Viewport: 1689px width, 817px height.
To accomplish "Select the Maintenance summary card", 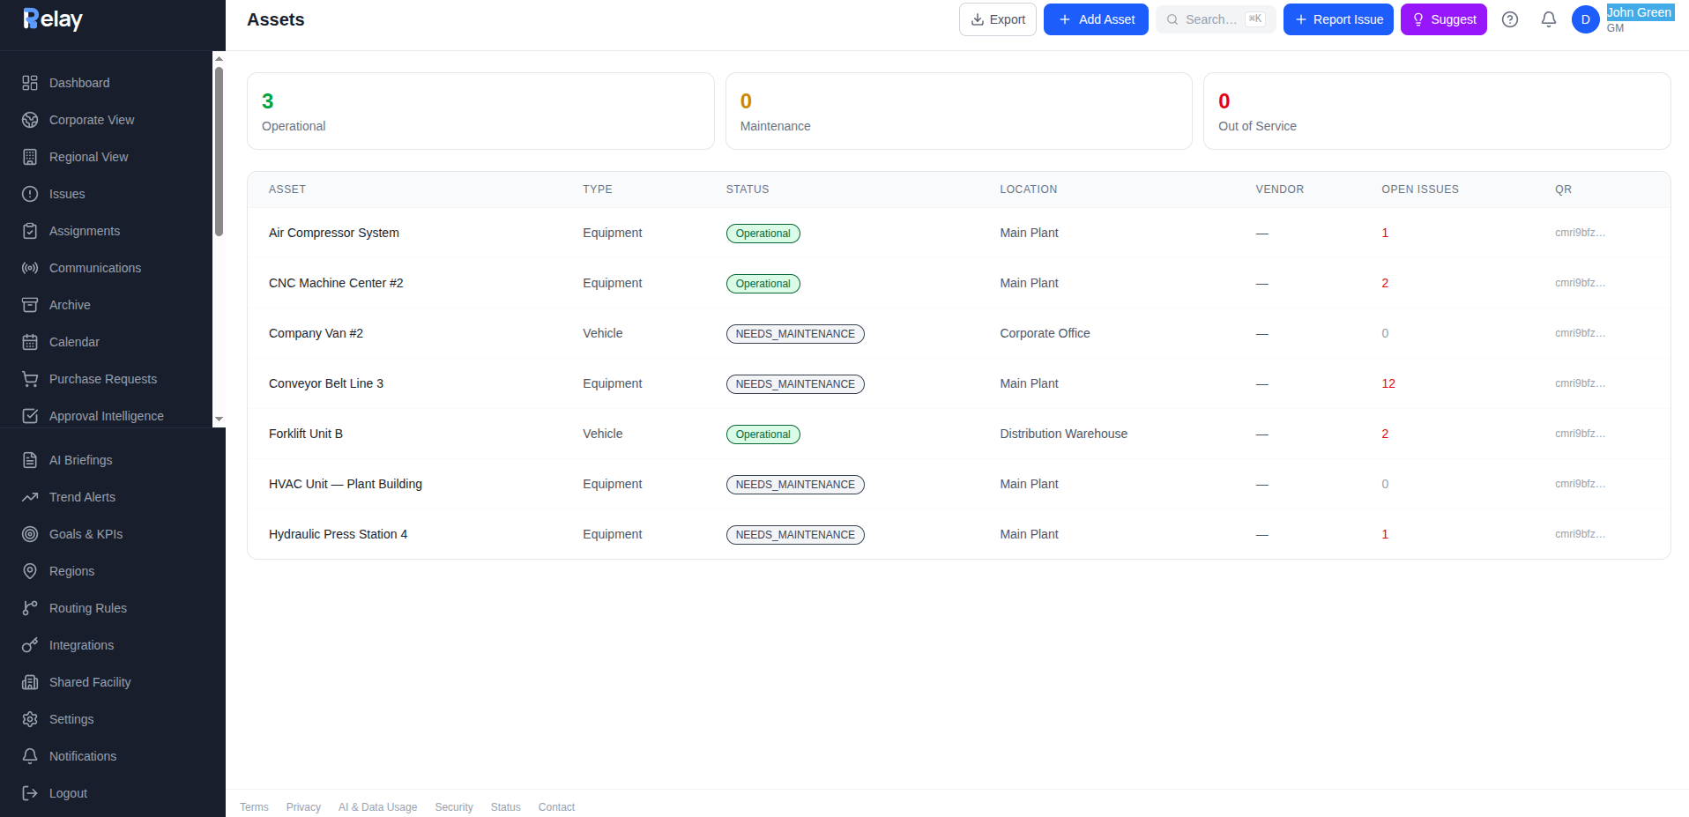I will click(x=959, y=111).
